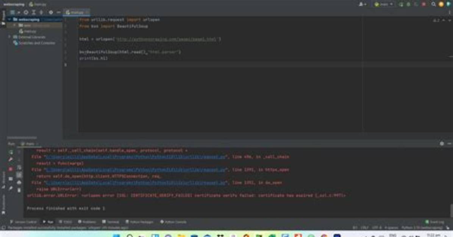Open the Event Log in status bar
The height and width of the screenshot is (237, 453).
tap(435, 222)
